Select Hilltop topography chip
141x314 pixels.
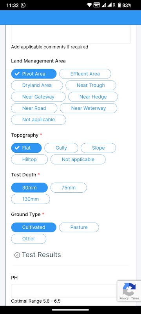point(29,159)
